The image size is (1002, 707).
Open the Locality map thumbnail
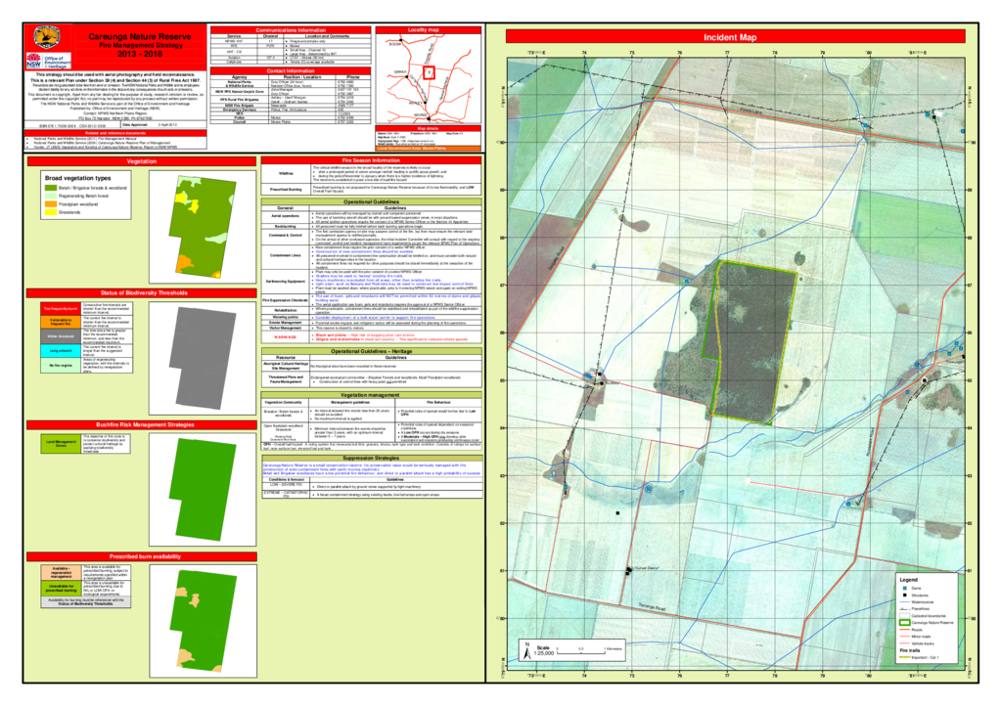point(428,78)
